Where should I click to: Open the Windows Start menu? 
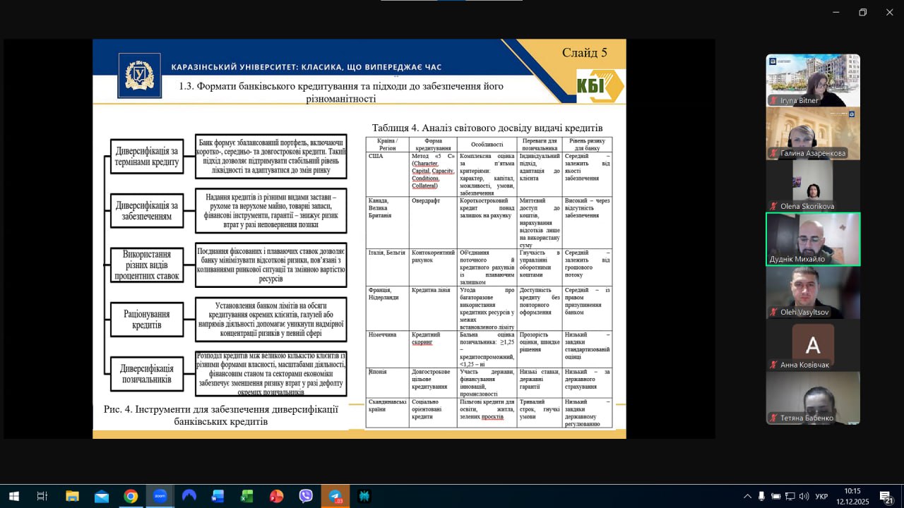(x=13, y=496)
